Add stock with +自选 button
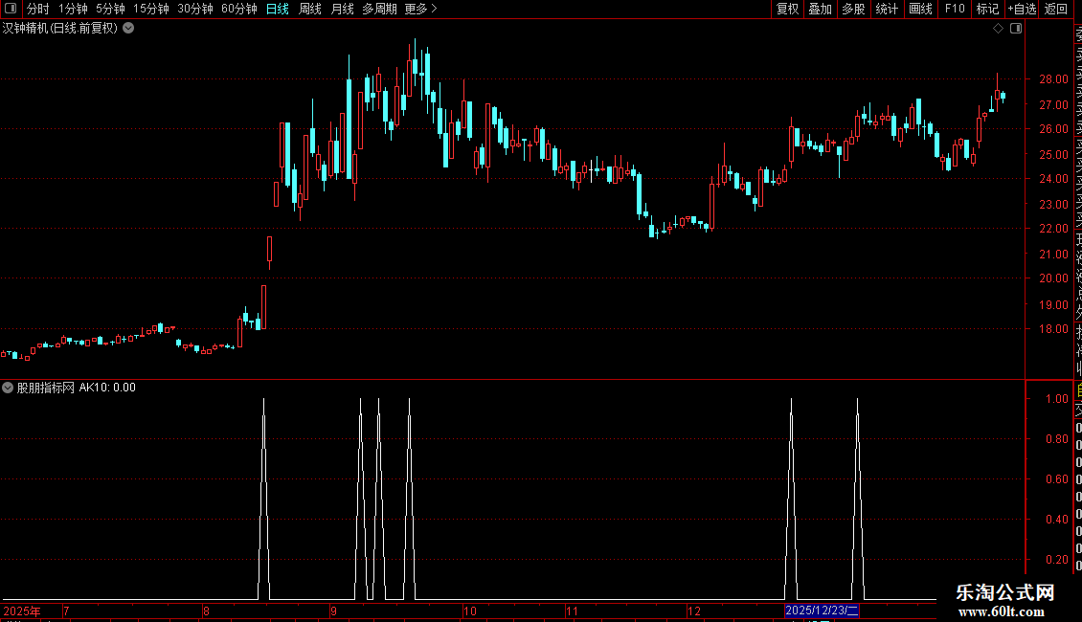The image size is (1082, 622). tap(1022, 9)
